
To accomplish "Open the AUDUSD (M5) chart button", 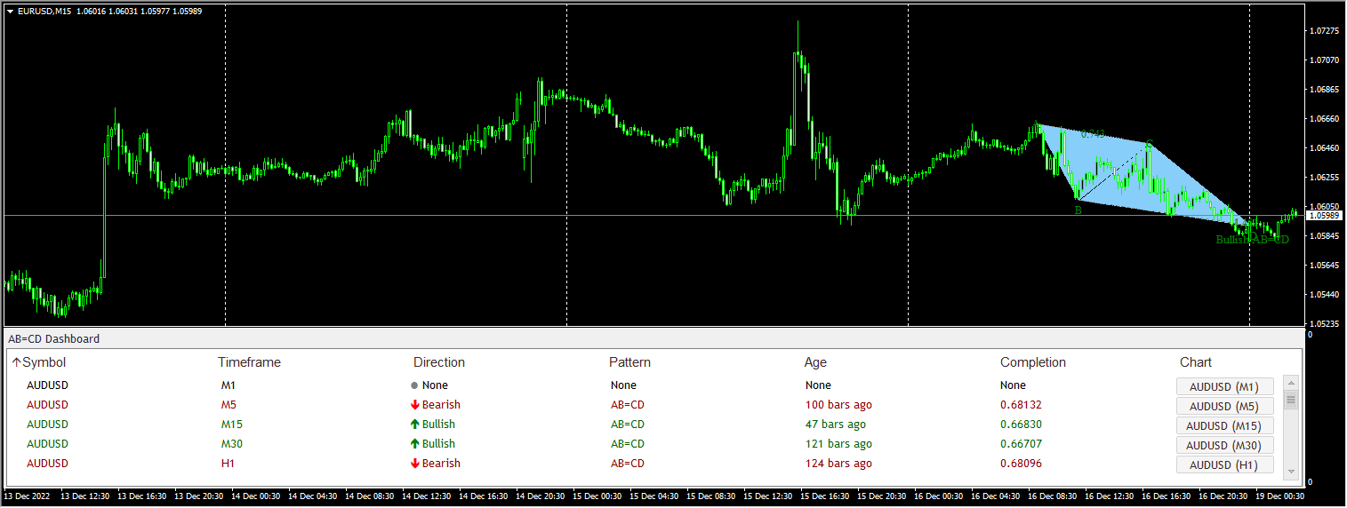I will [x=1224, y=406].
